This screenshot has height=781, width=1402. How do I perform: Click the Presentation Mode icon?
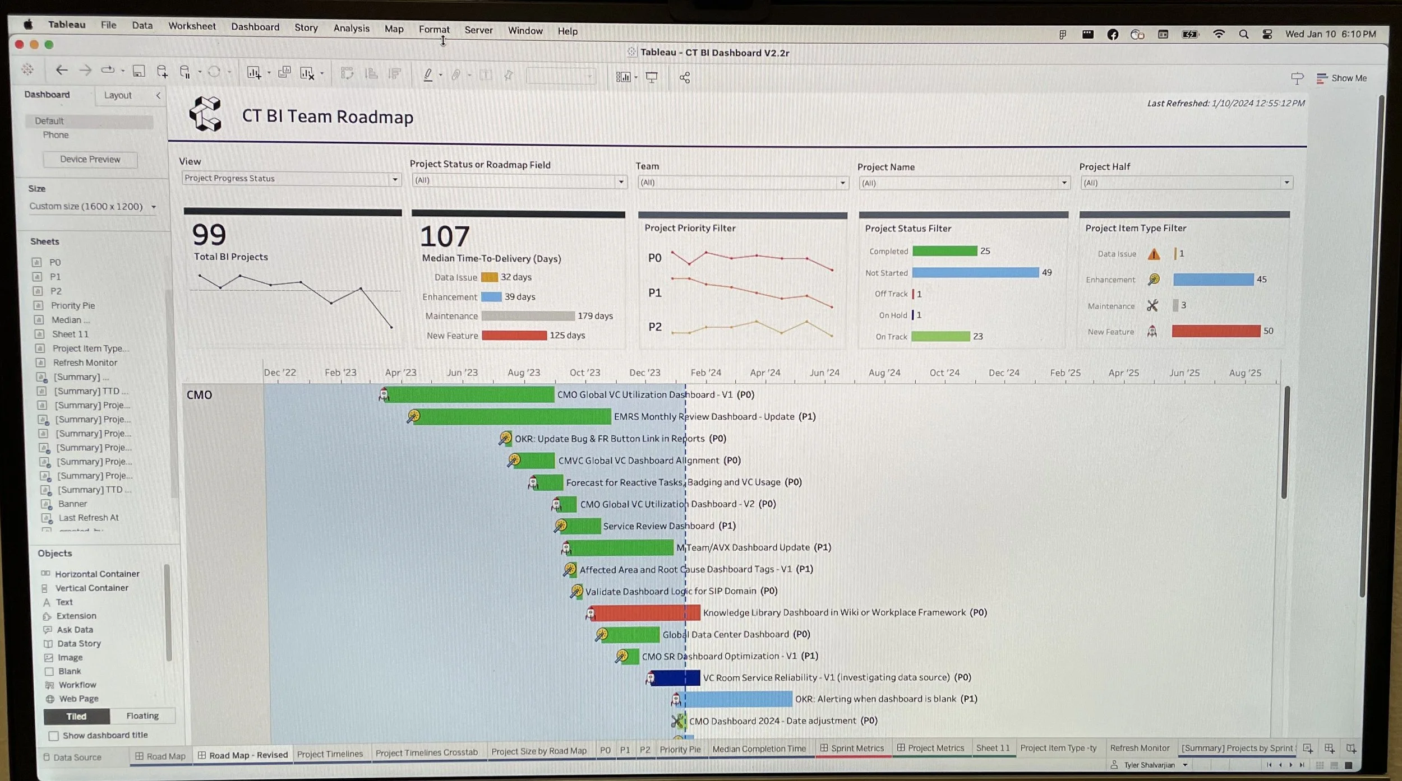[652, 77]
